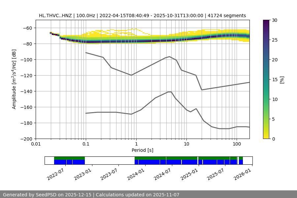The image size is (297, 198).
Task: Select the 15 tick label on the colorbar
Action: click(x=275, y=80)
